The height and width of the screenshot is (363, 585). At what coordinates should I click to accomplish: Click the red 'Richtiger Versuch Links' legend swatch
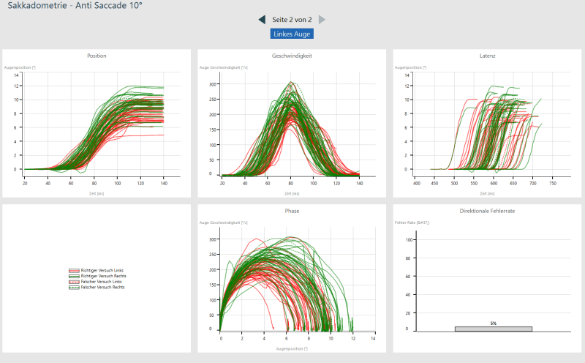click(x=73, y=271)
